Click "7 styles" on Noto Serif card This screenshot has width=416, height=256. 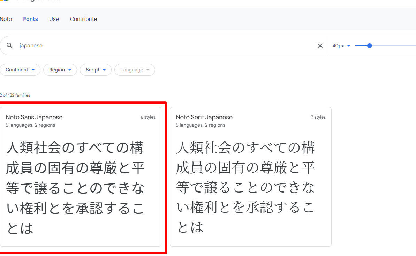point(318,117)
